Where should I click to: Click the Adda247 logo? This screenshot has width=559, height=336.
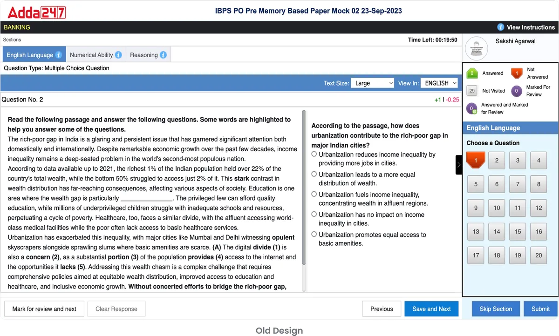click(37, 12)
